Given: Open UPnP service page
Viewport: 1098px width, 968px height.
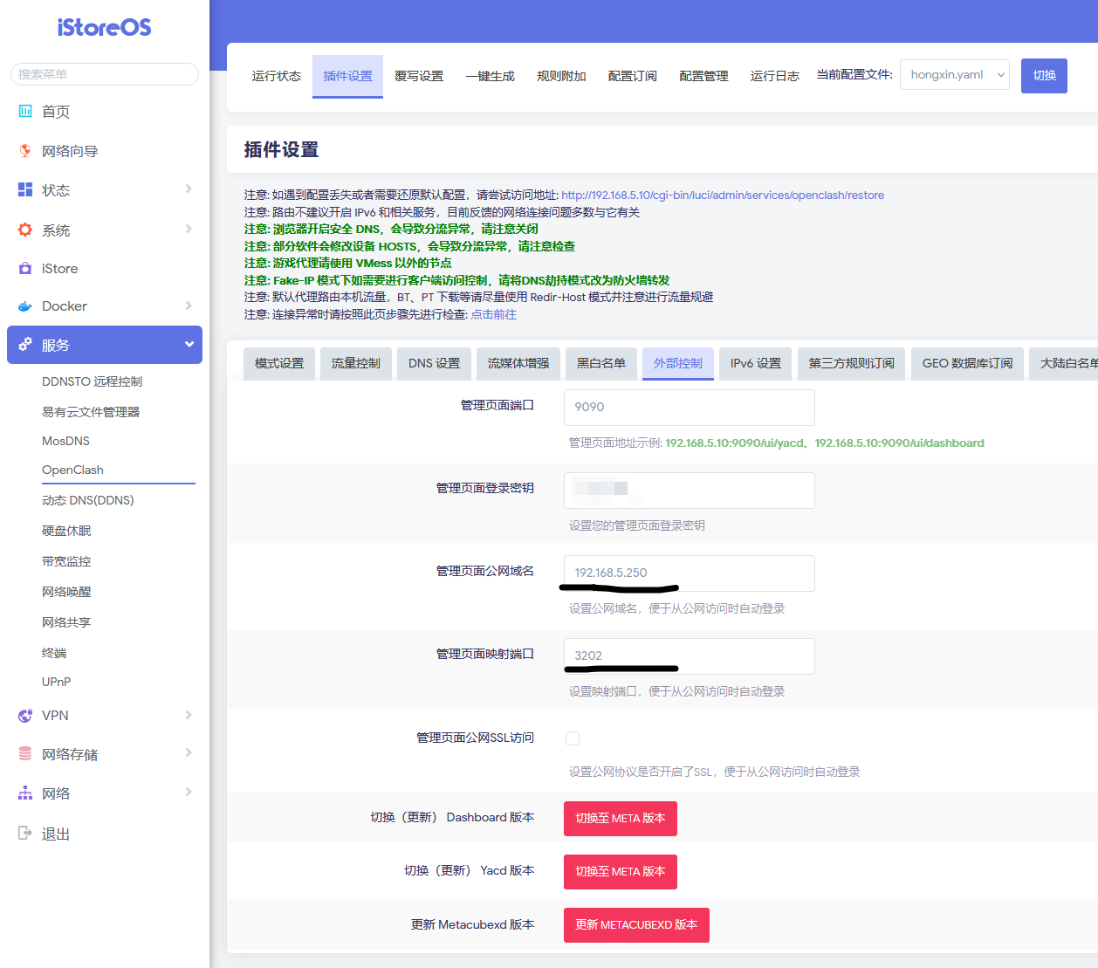Looking at the screenshot, I should (x=57, y=682).
